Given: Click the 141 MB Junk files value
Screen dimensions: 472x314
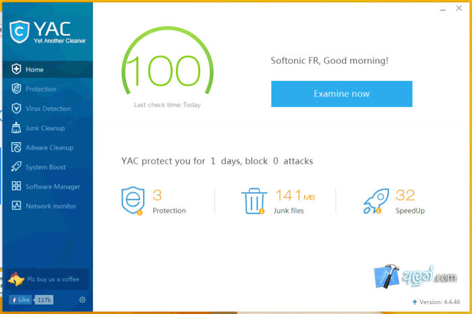Looking at the screenshot, I should 295,195.
